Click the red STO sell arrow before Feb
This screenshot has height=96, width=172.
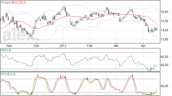(x=87, y=78)
